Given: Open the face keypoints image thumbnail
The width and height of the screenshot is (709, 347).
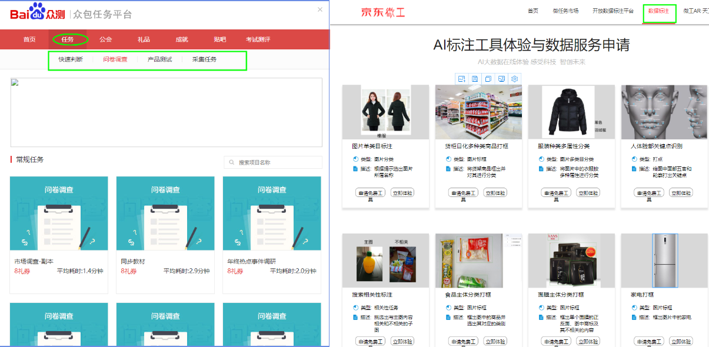Looking at the screenshot, I should (x=665, y=112).
